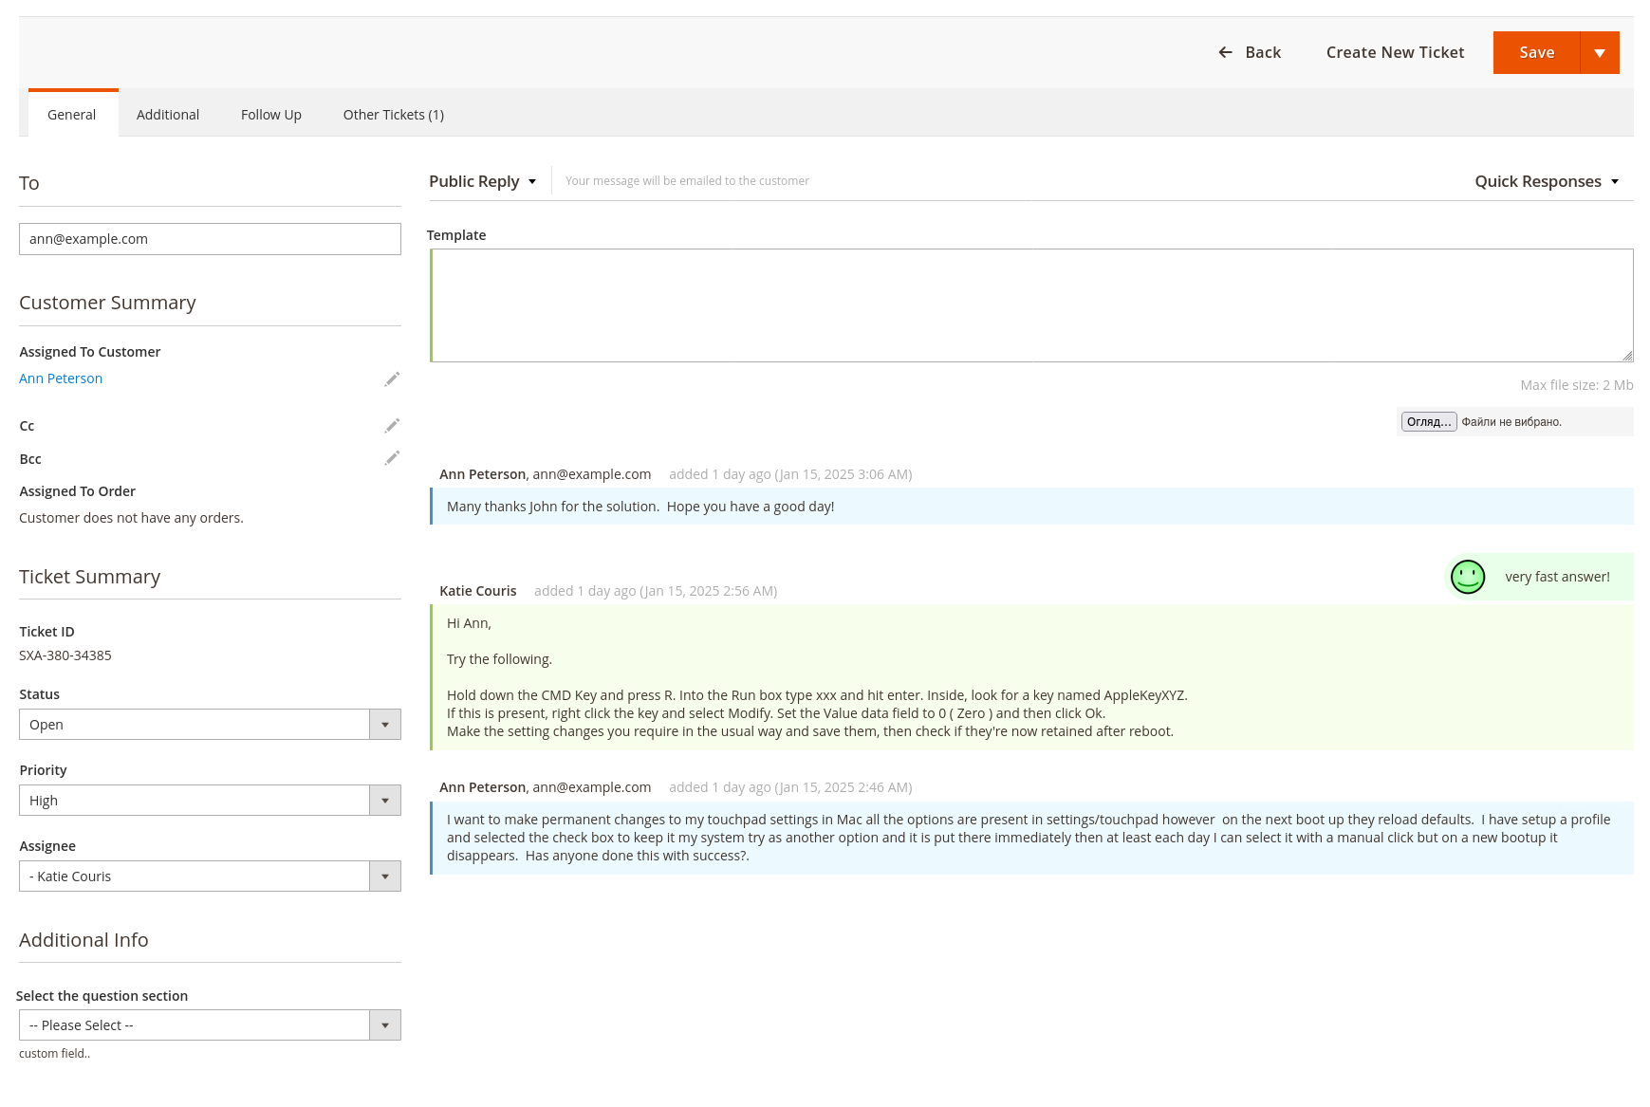Open the Quick Responses menu
Viewport: 1650px width, 1107px height.
click(x=1546, y=181)
